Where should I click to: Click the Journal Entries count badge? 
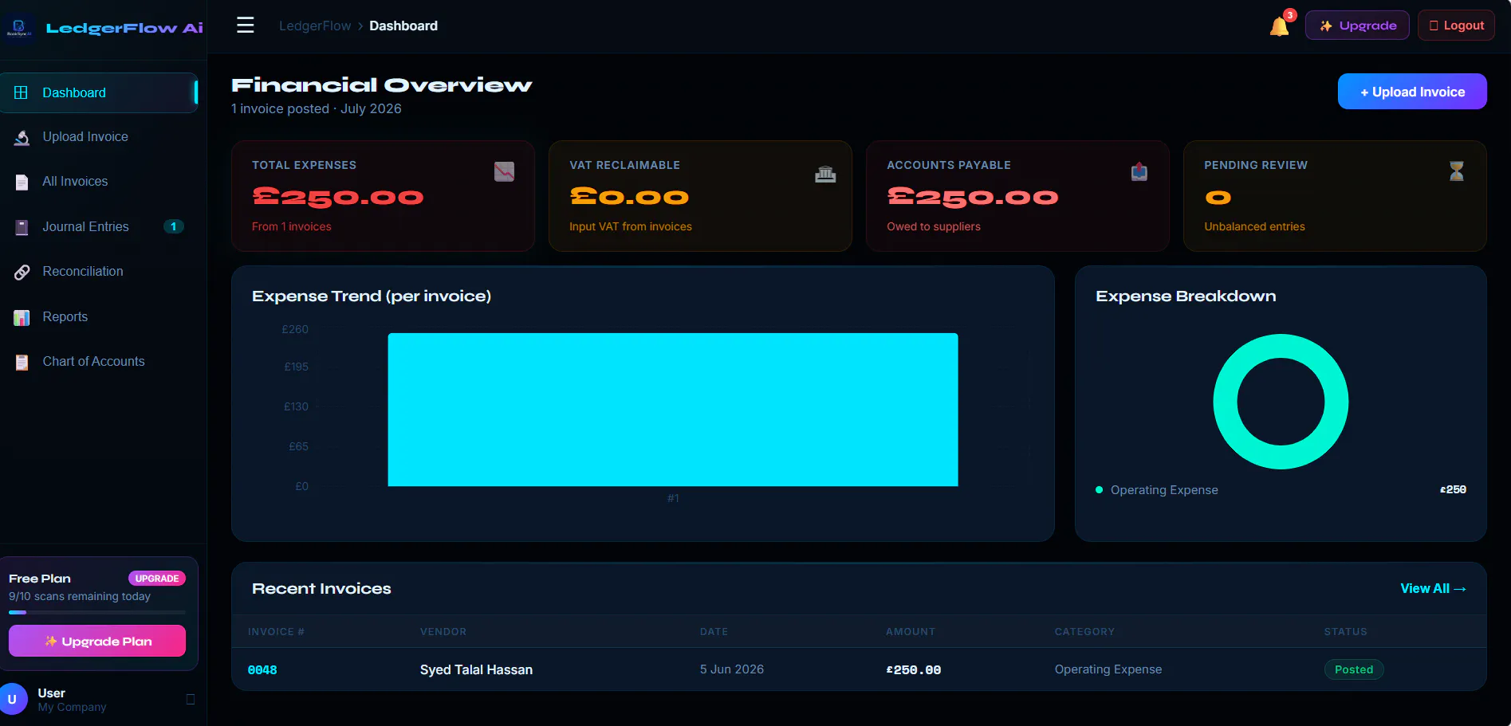174,226
